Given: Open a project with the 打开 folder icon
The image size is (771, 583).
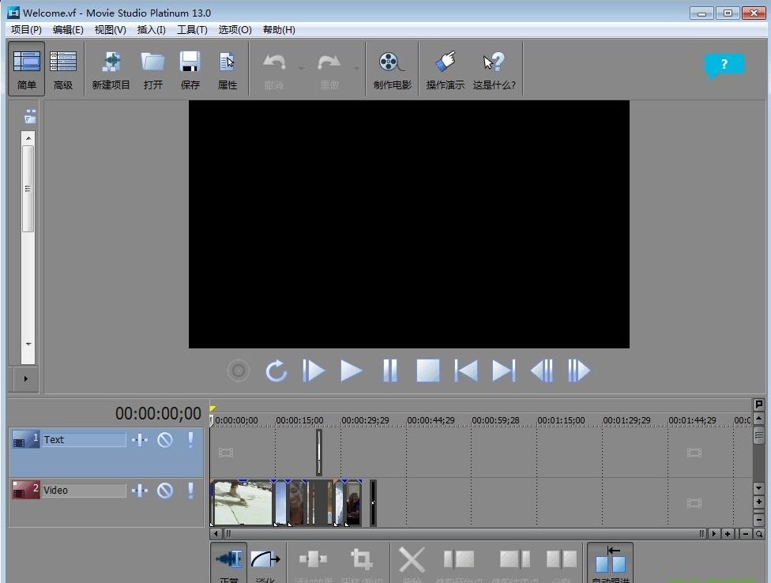Looking at the screenshot, I should tap(153, 70).
